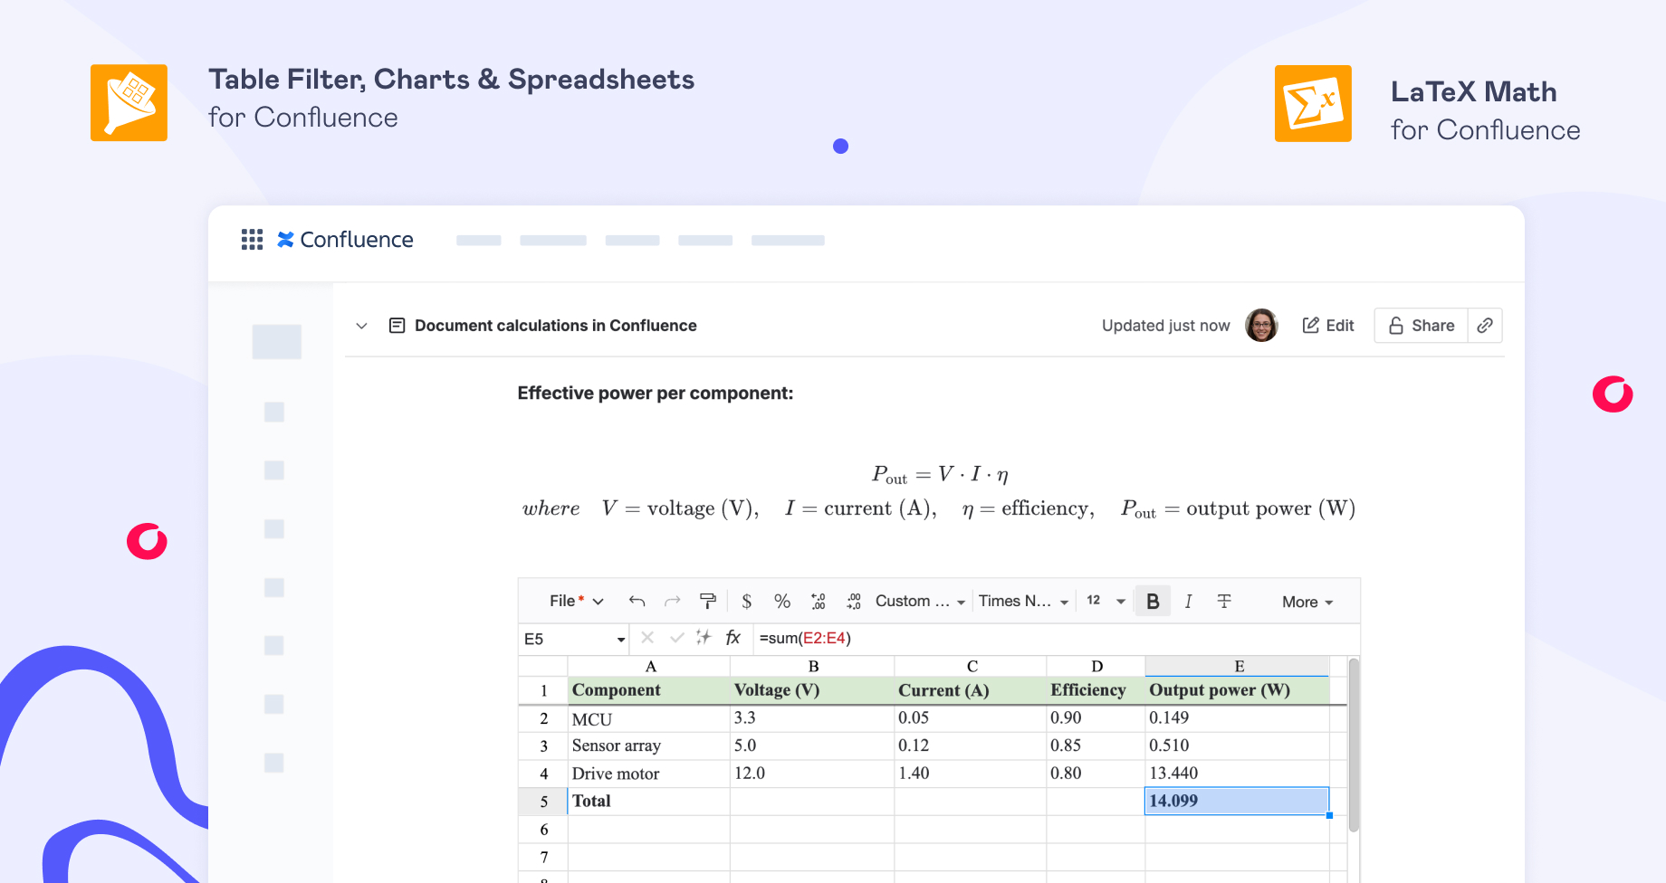Click the 'Output power (W)' header cell
Image resolution: width=1666 pixels, height=883 pixels.
pos(1238,690)
